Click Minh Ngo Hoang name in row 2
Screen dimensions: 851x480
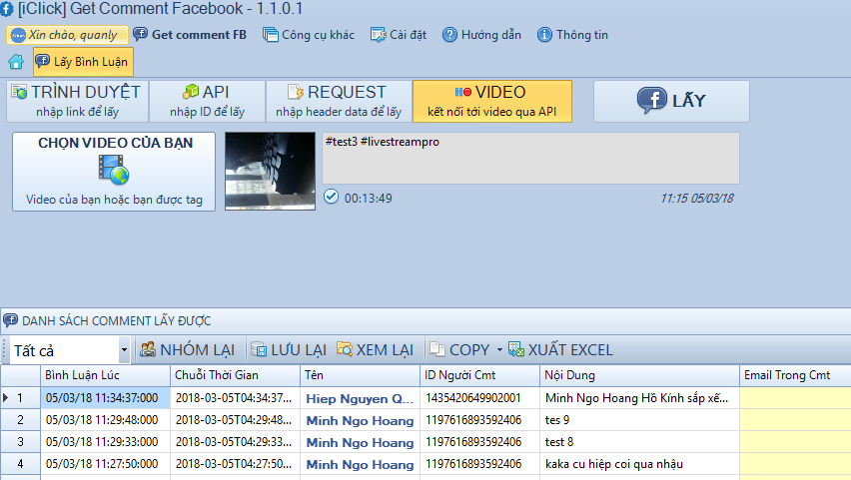click(x=360, y=421)
